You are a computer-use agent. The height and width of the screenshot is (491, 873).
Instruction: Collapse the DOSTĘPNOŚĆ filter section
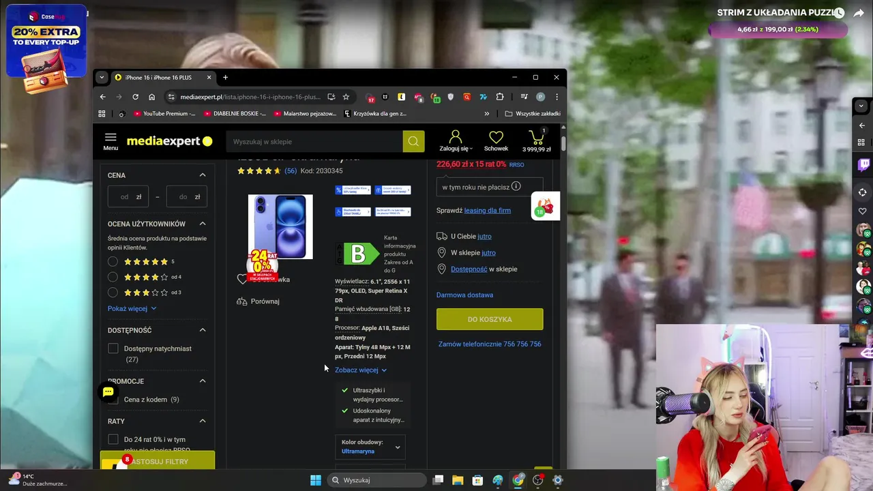pyautogui.click(x=203, y=330)
